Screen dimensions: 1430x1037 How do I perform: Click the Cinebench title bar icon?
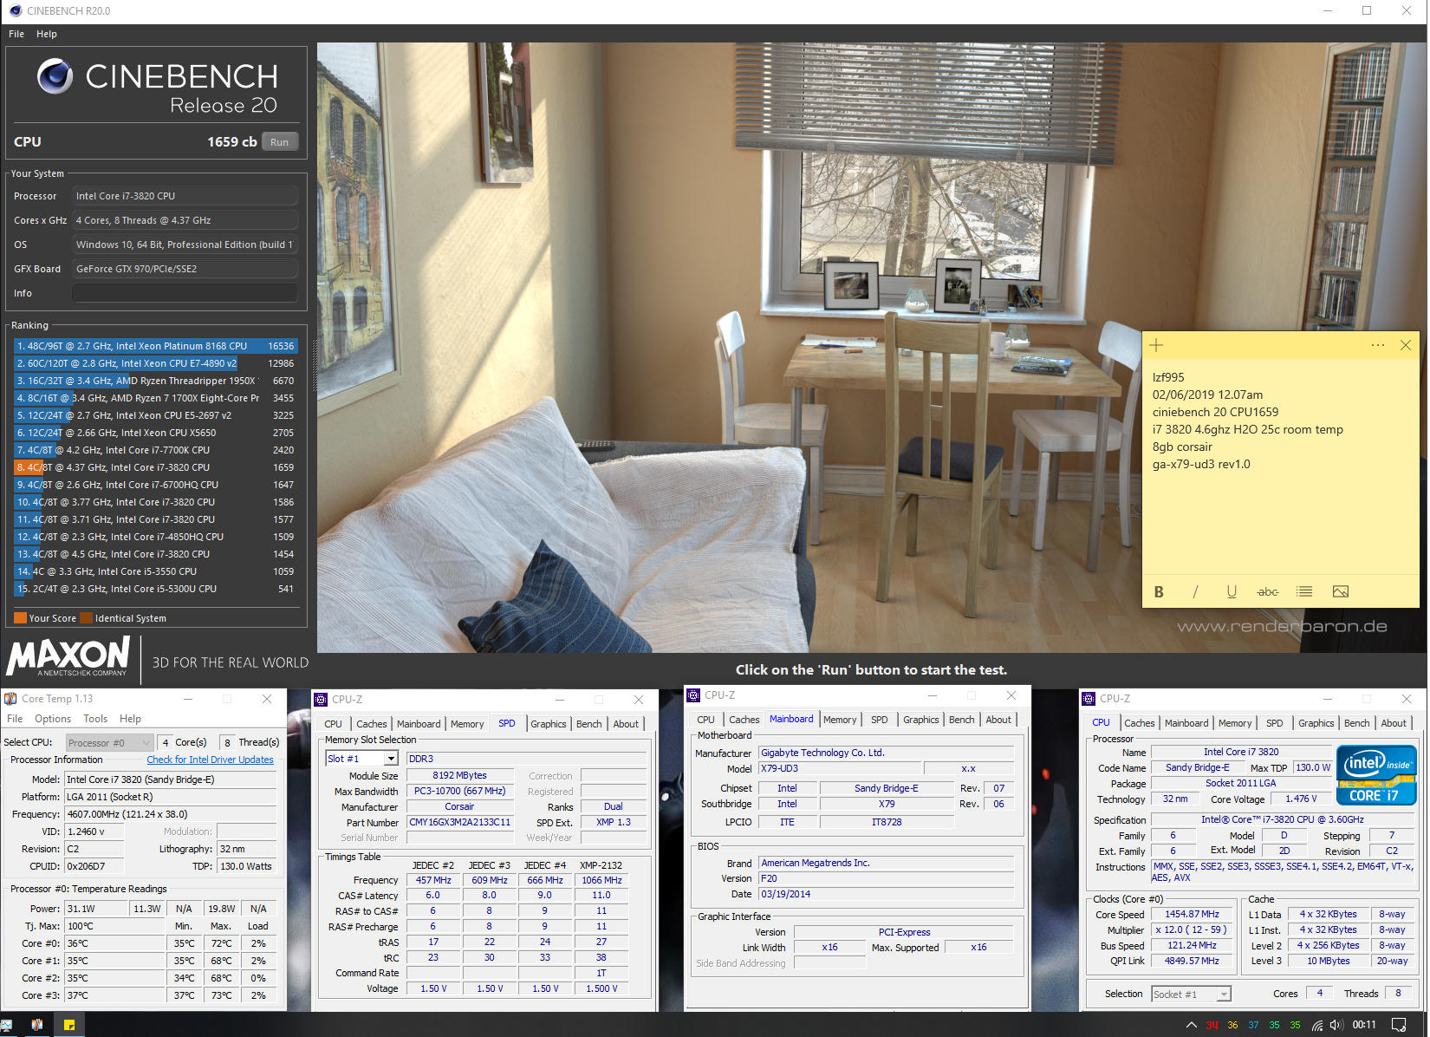[x=16, y=11]
